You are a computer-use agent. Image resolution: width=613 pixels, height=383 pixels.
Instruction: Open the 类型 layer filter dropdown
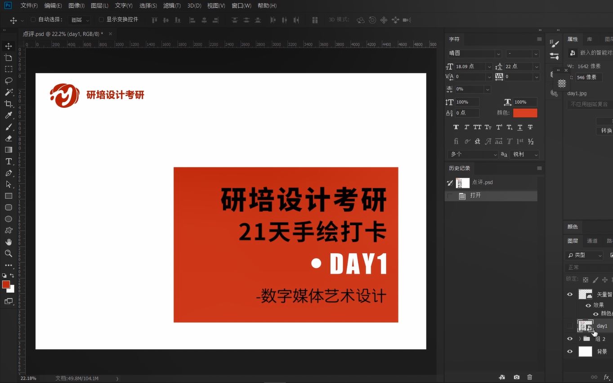(x=584, y=255)
